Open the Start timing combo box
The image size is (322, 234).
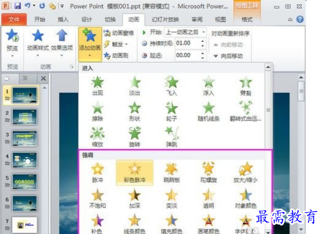(x=185, y=32)
